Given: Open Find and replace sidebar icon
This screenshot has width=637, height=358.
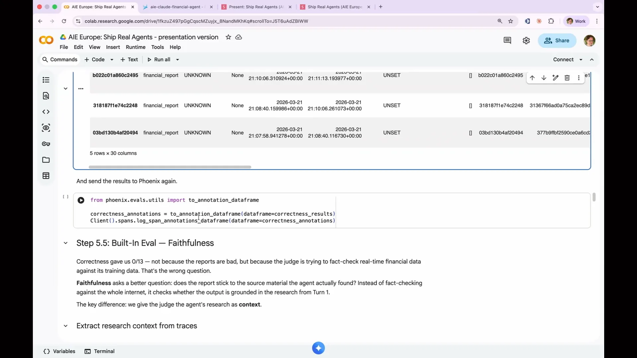Looking at the screenshot, I should click(46, 96).
